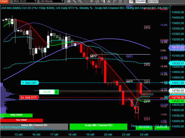Click the 14851,50 limit price marker
The image size is (185, 138).
coord(177,83)
